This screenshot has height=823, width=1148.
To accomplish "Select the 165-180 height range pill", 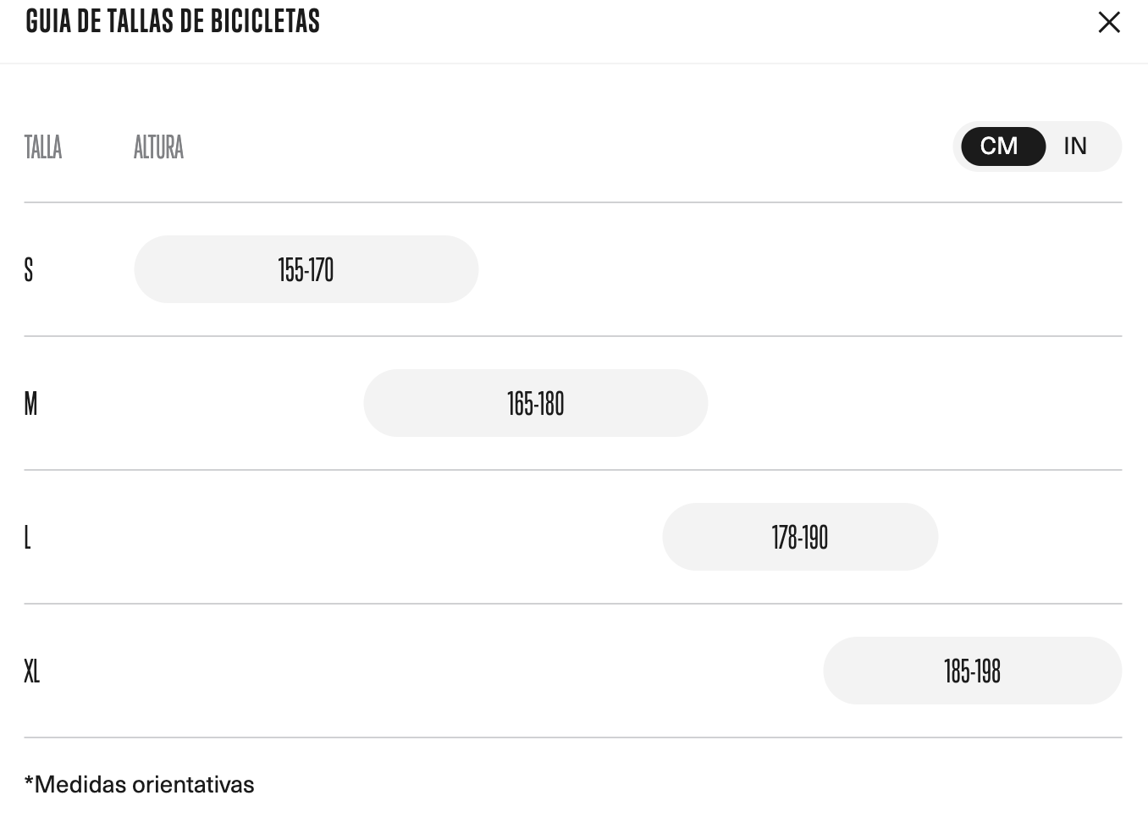I will coord(535,403).
